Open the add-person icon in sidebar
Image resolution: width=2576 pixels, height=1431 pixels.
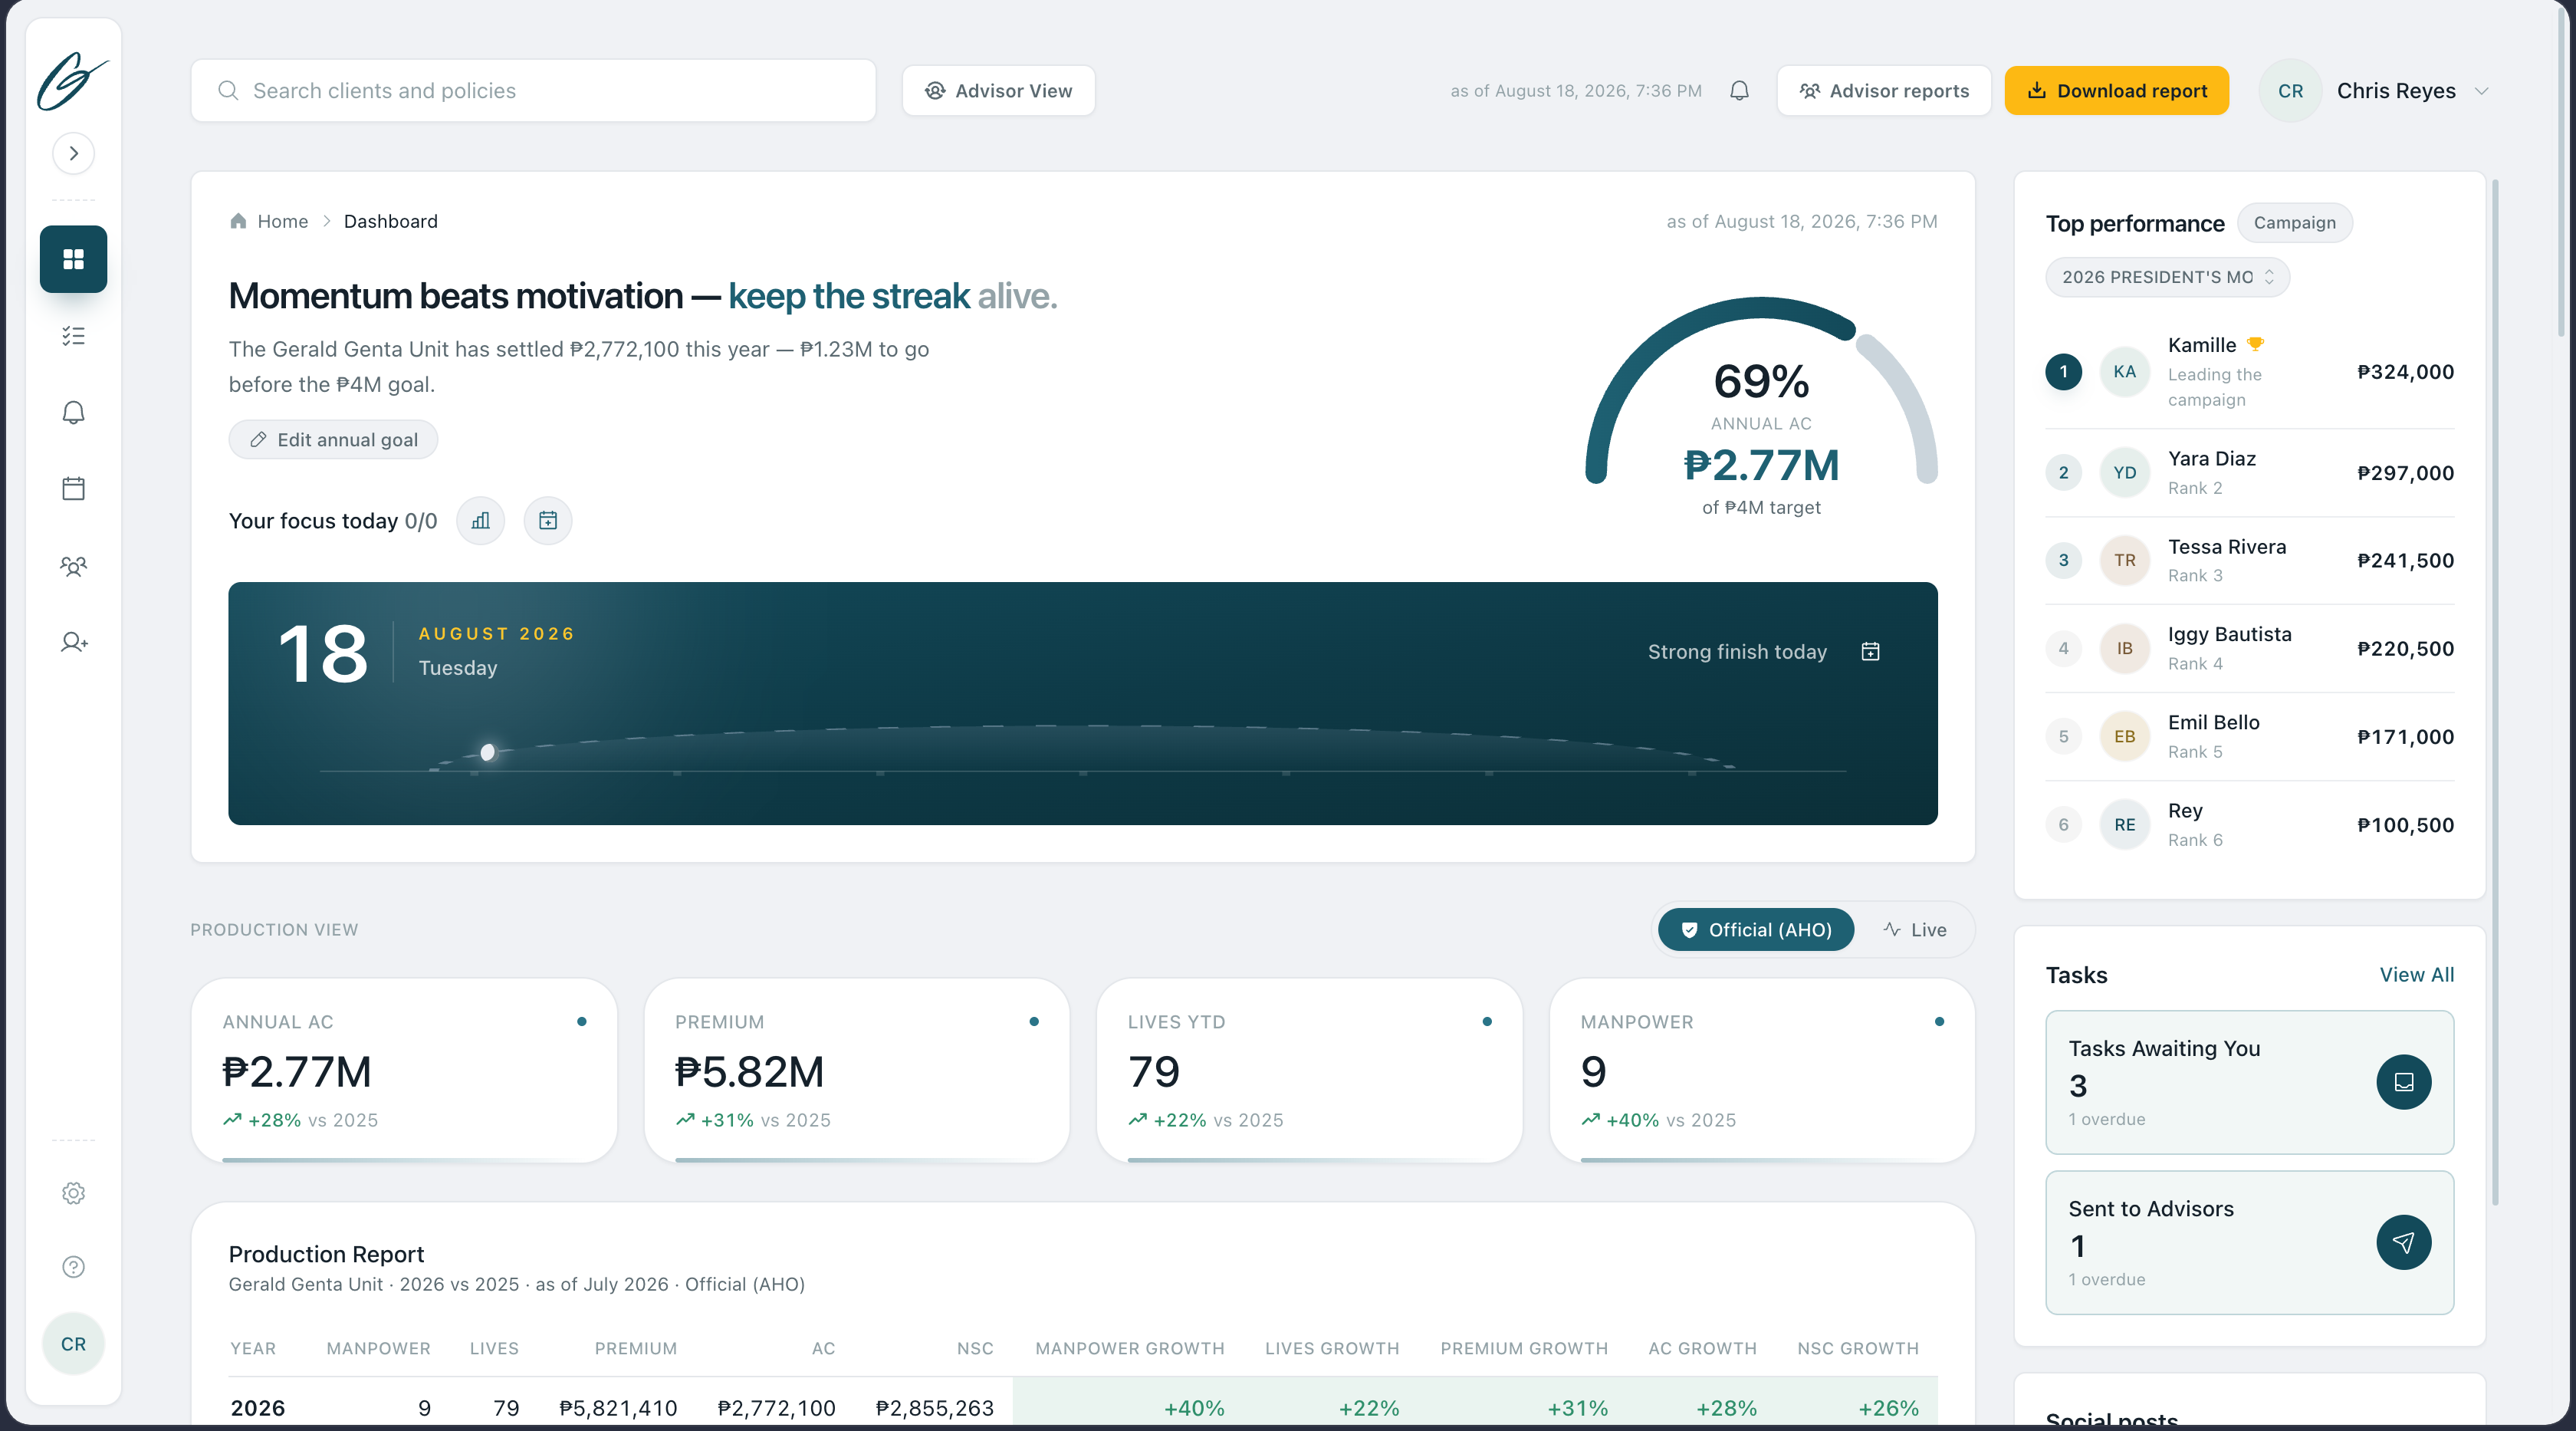coord(73,642)
